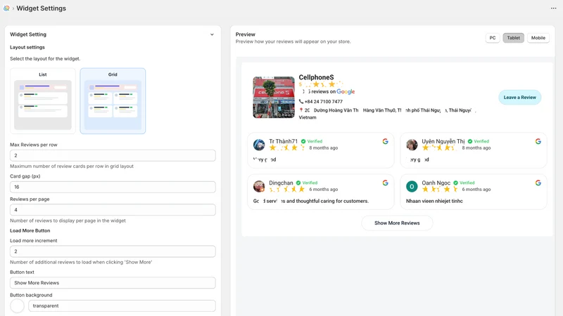Click Google icon on Tr Thành71 review
The width and height of the screenshot is (563, 316).
[x=385, y=142]
